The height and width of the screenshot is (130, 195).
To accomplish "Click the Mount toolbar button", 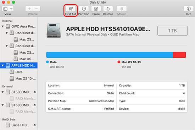I will [x=122, y=9].
